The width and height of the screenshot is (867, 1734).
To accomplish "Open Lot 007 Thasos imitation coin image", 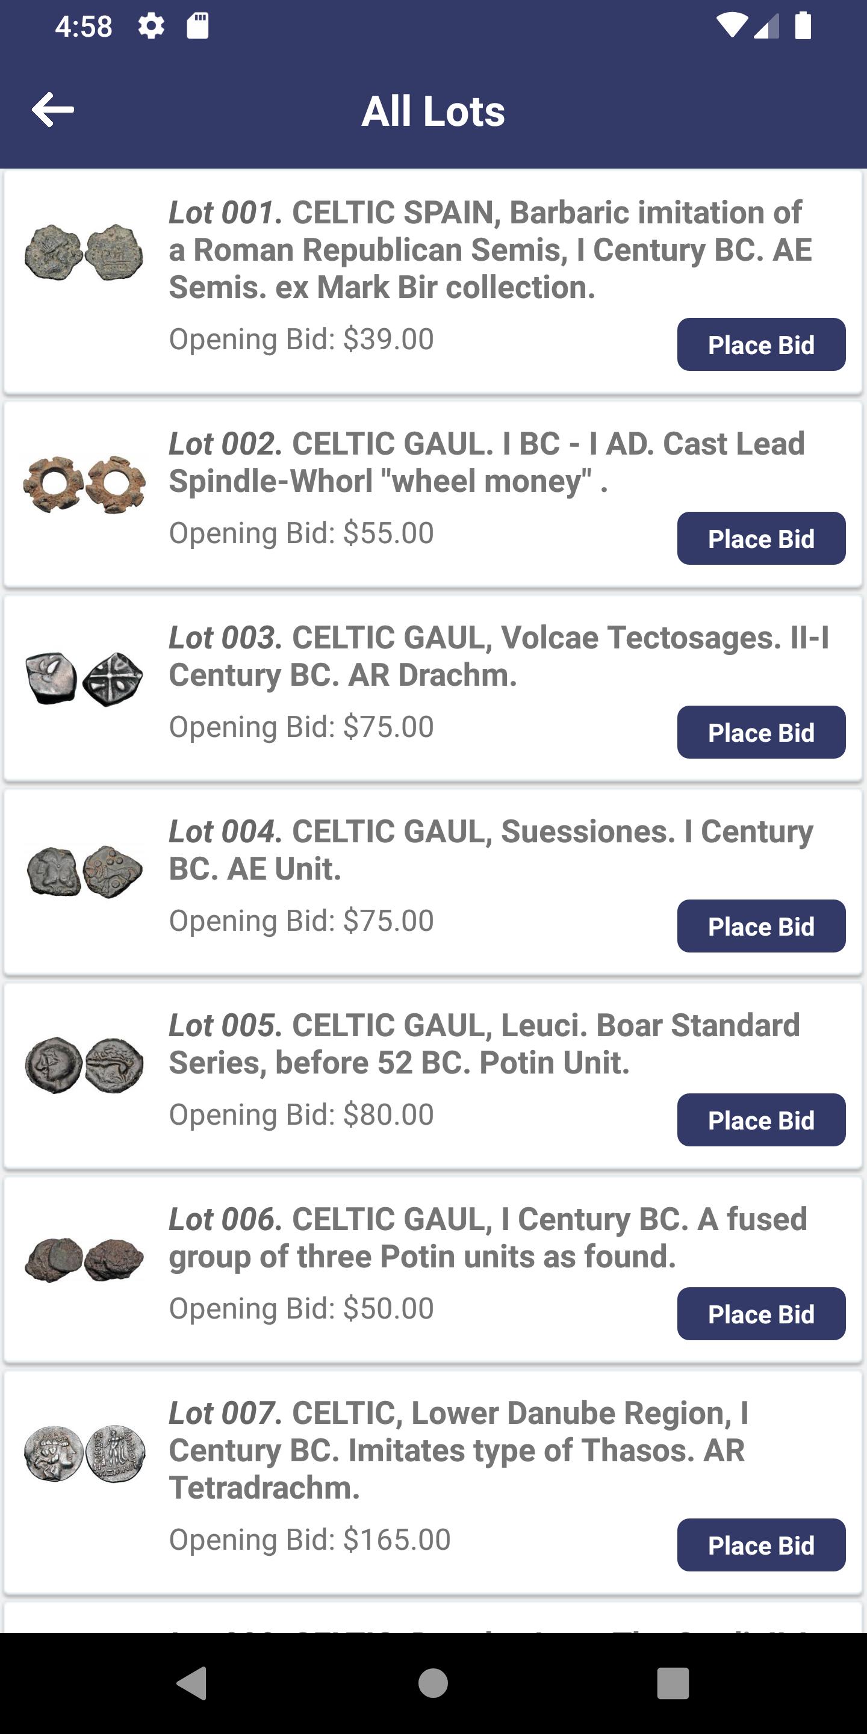I will (84, 1454).
